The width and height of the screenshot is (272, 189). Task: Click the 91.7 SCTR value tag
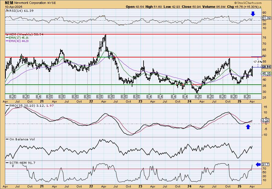[266, 165]
